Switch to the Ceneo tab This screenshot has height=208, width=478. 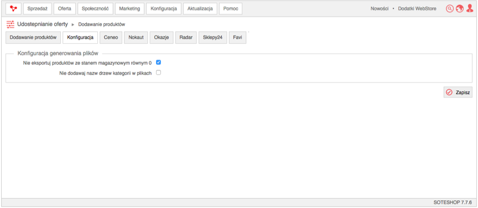111,38
